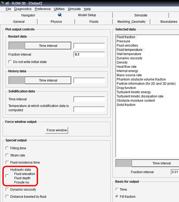Select the Time radio button for output basis
179x202 pixels.
117,189
